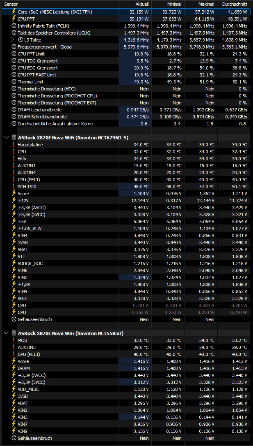Select the 'CPU PPT FAST Limit' row label
Viewport: 253px width, 446px height.
(x=37, y=74)
